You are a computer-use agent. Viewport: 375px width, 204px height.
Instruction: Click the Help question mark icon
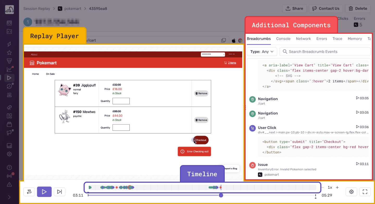click(9, 167)
